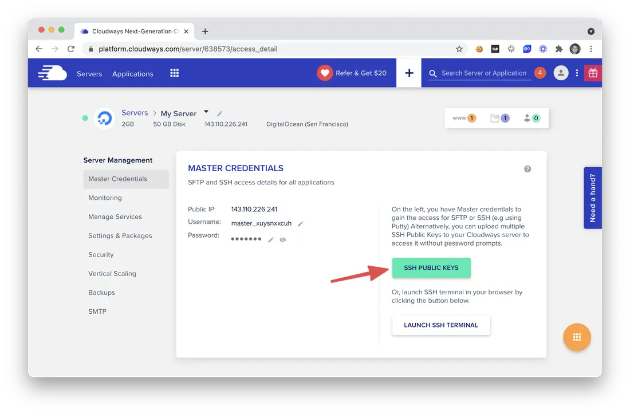
Task: Click the heart Refer icon
Action: pos(325,73)
